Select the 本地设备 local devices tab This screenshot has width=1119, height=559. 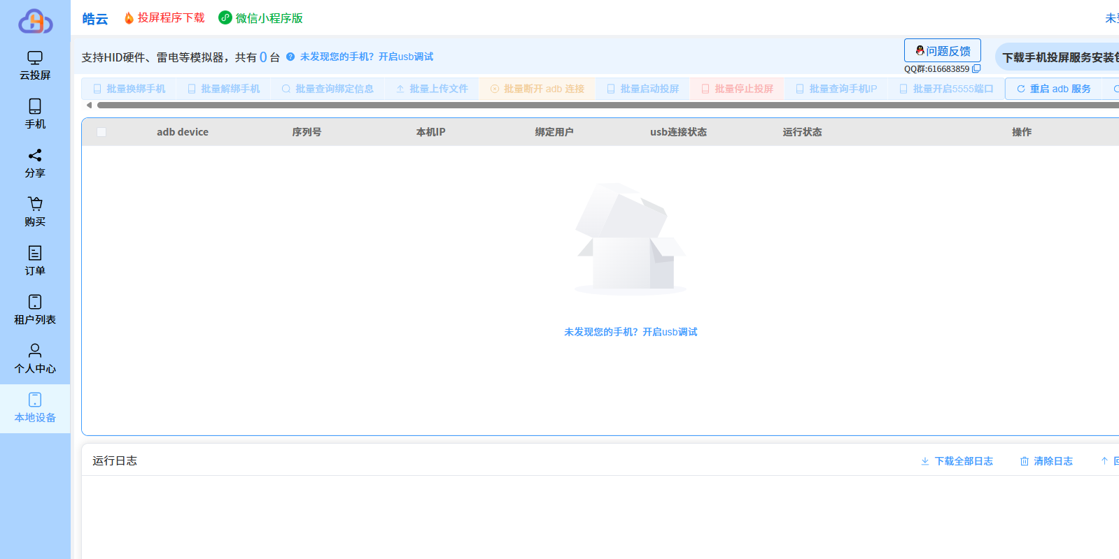point(35,408)
